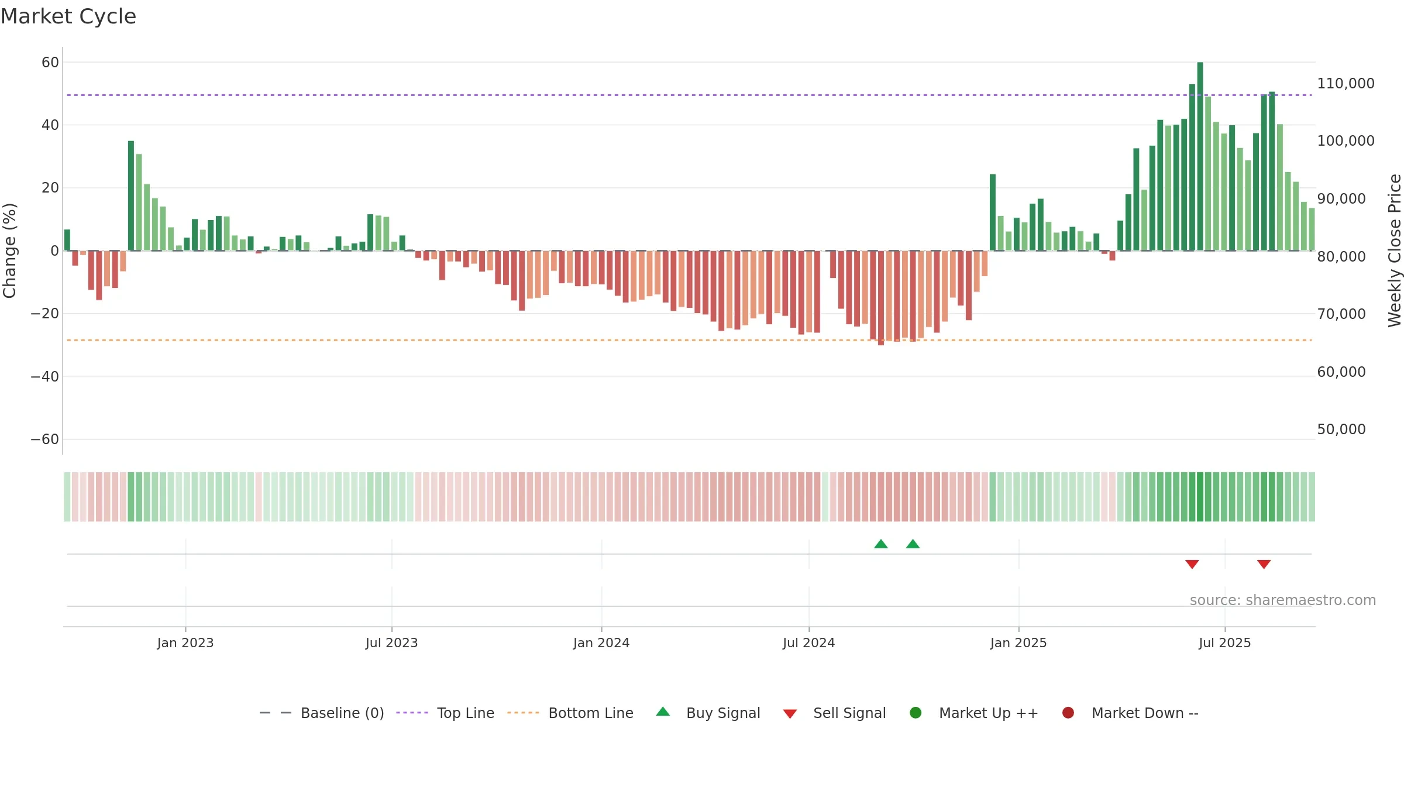The height and width of the screenshot is (790, 1404).
Task: Click the −60 label on the change axis
Action: [45, 439]
